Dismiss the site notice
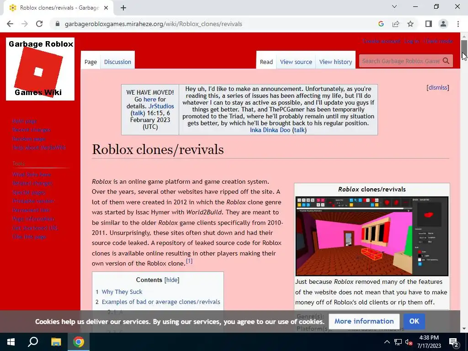 pyautogui.click(x=438, y=87)
